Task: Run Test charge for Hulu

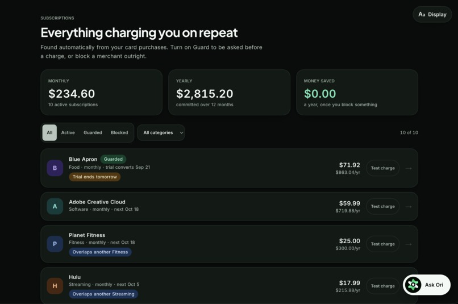Action: click(382, 286)
